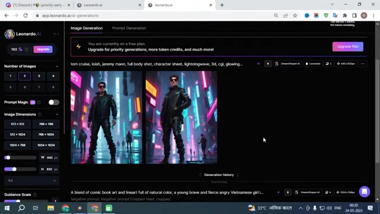Collapse the Number of Images section
Image resolution: width=380 pixels, height=214 pixels.
57,67
